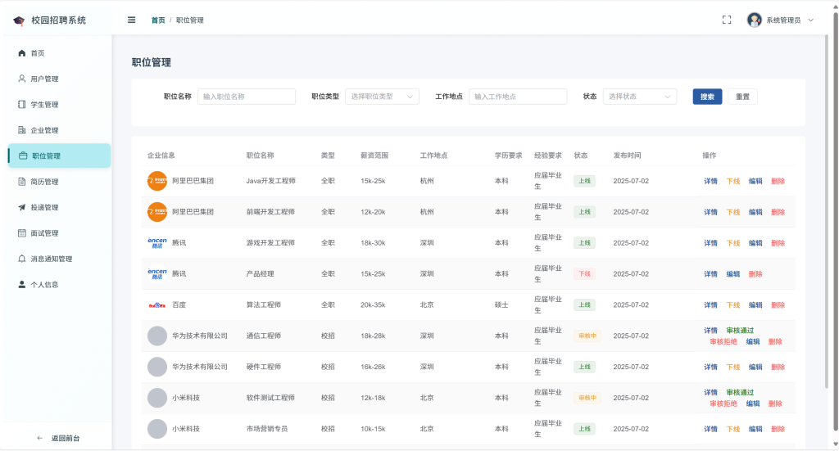Click the notification bell icon in sidebar

[22, 259]
